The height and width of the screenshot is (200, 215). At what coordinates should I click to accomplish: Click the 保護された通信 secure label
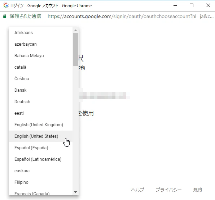[x=25, y=16]
